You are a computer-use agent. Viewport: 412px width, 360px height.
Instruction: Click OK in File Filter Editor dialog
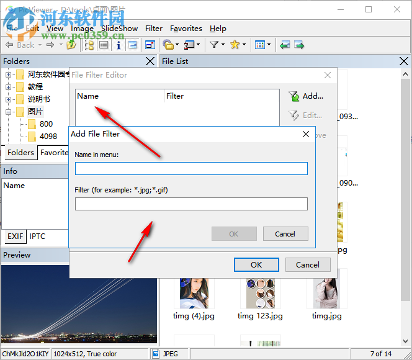(x=256, y=264)
